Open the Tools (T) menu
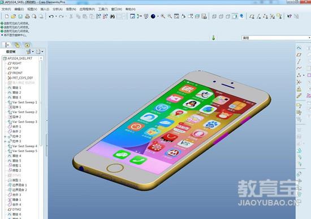311x219 pixels. [x=103, y=9]
